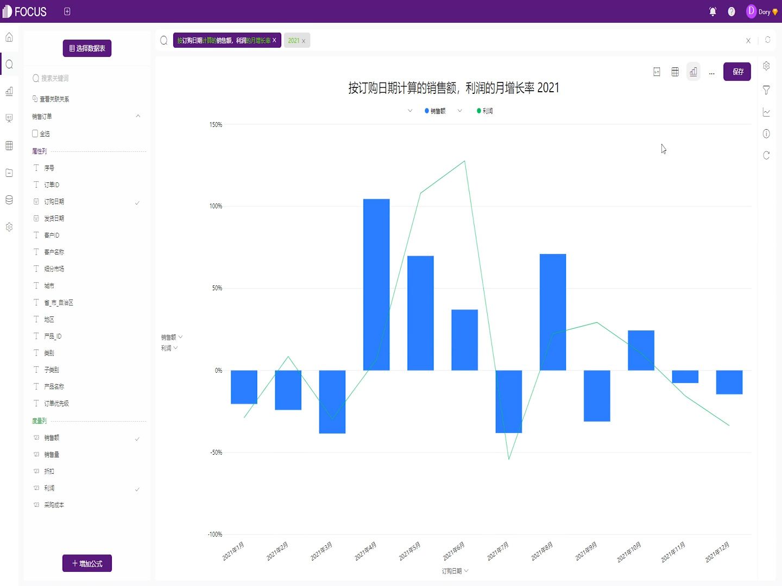Open chart configuration gear on right
The image size is (782, 586).
[x=766, y=66]
